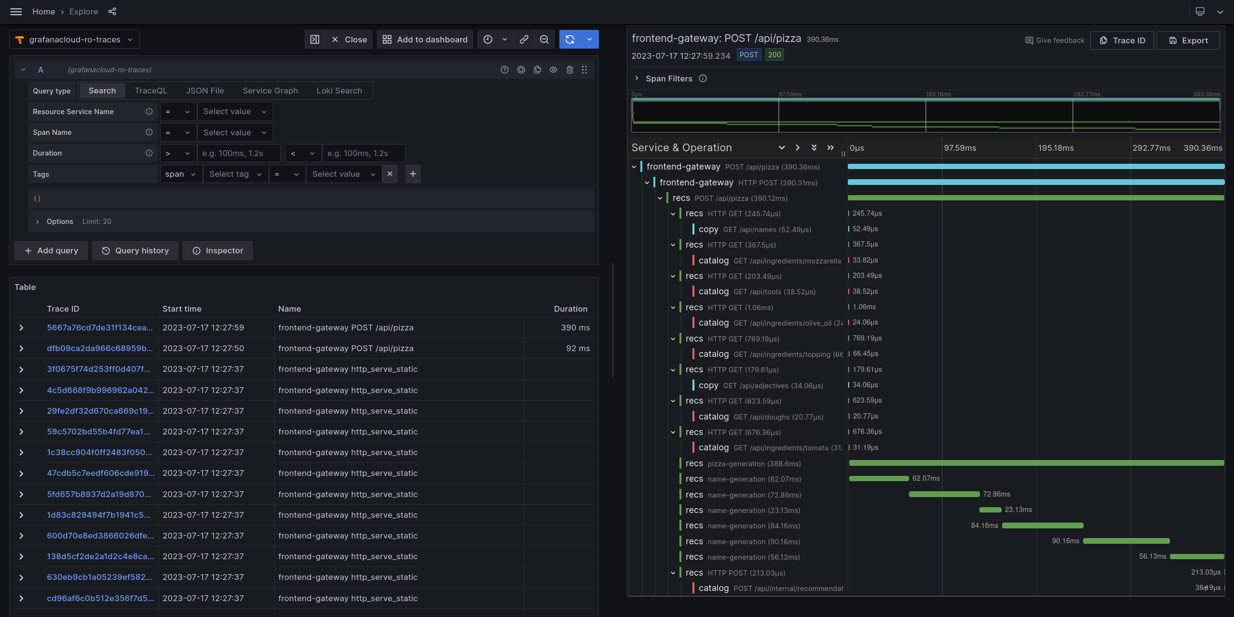Click the Add to dashboard button
Viewport: 1234px width, 617px height.
pyautogui.click(x=424, y=39)
